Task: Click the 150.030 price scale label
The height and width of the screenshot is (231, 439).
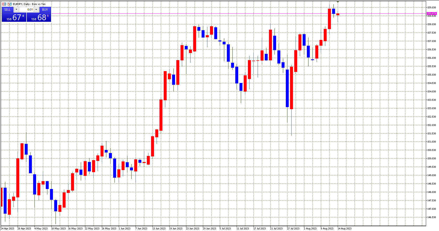Action: [432, 159]
